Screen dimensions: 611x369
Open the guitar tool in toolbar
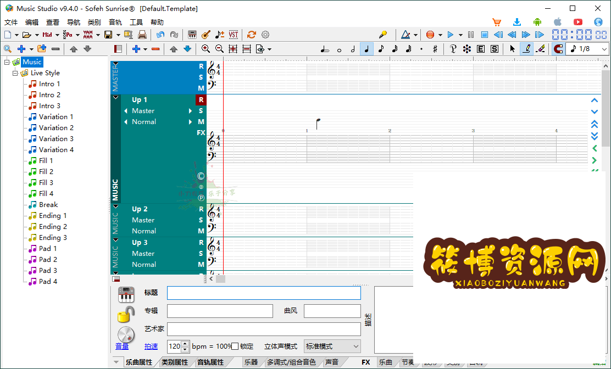click(205, 35)
